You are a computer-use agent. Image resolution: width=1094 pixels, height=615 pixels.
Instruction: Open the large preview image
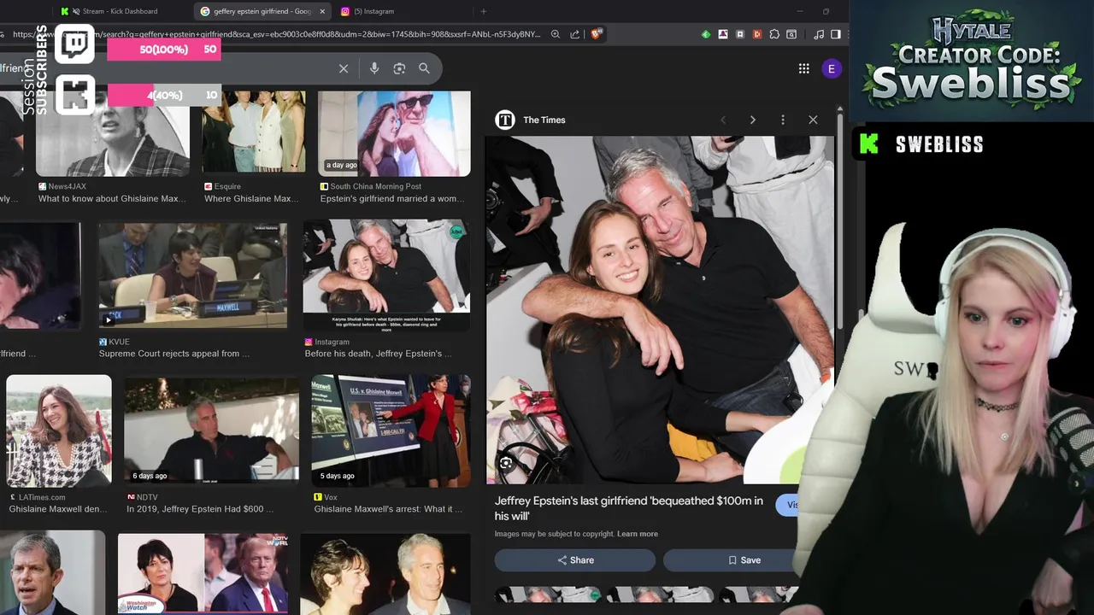click(x=659, y=309)
